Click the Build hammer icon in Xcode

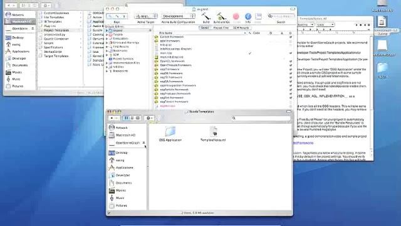coord(206,16)
